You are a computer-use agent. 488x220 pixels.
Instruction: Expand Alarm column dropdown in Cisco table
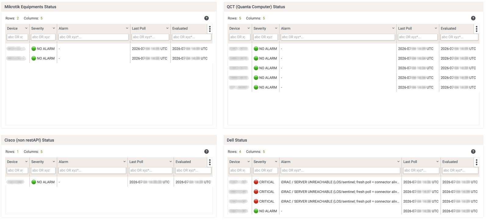coord(124,162)
